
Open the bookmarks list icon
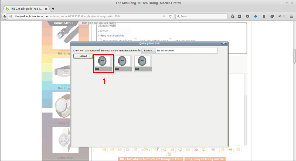(x=239, y=16)
